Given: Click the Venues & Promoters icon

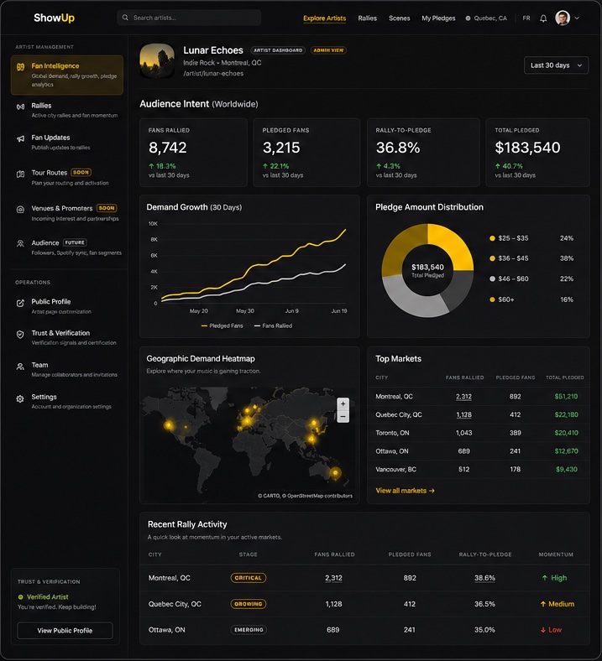Looking at the screenshot, I should pos(20,210).
